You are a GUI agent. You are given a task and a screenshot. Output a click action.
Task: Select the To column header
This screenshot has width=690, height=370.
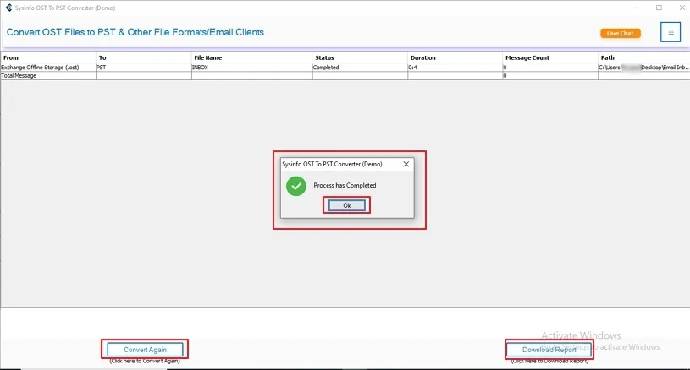click(x=144, y=57)
